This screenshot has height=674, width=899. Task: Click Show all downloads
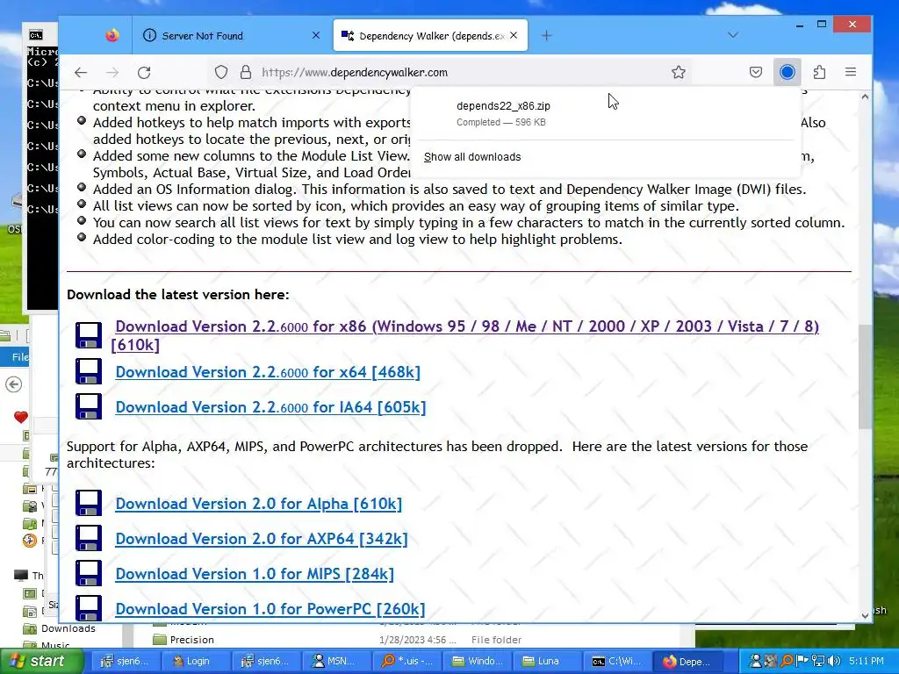pos(472,157)
